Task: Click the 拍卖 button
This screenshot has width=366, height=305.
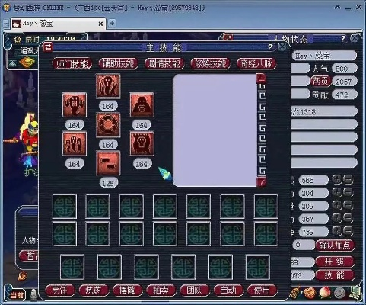Action: (161, 290)
